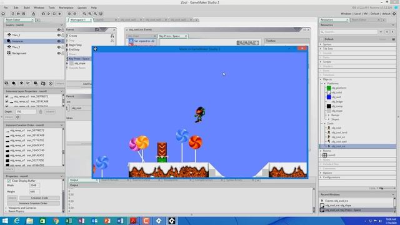Click the Windows Start button
The image size is (400, 225).
pos(5,221)
